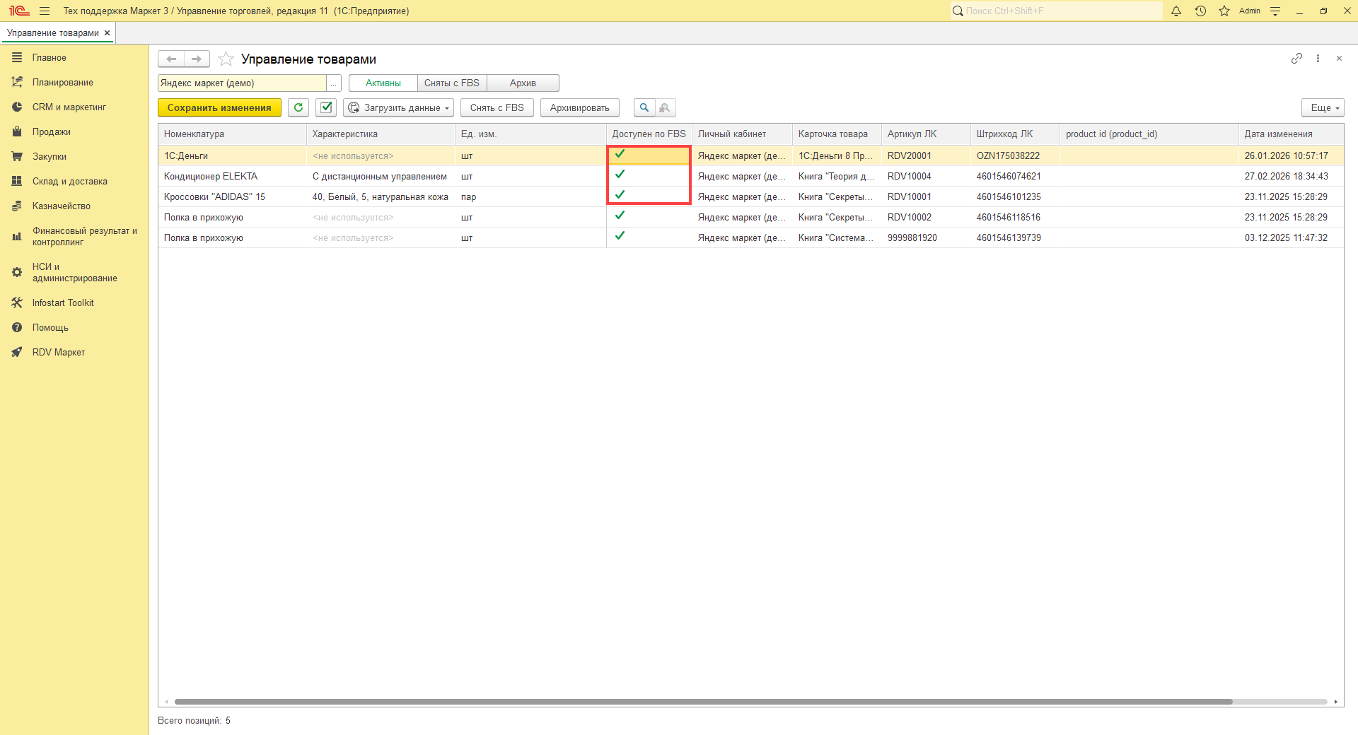1358x735 pixels.
Task: Open the Еще dropdown menu
Action: (x=1322, y=107)
